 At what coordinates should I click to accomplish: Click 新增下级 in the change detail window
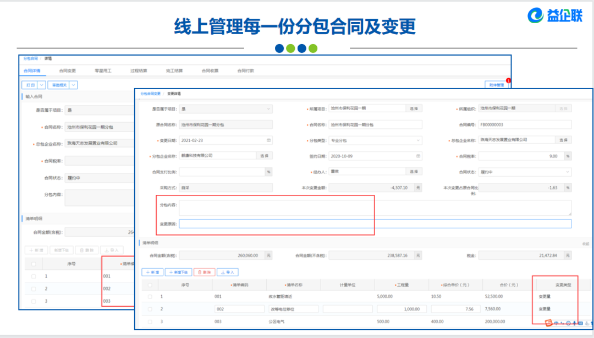coord(178,272)
